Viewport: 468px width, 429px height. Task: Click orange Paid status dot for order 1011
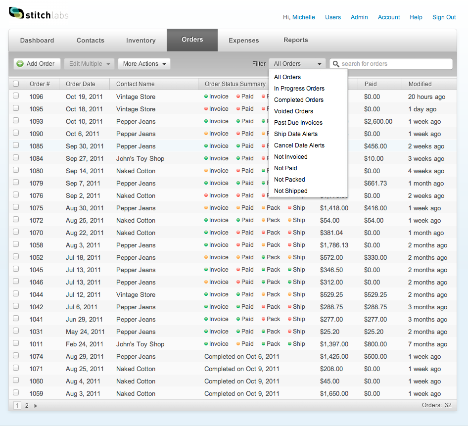coord(238,344)
